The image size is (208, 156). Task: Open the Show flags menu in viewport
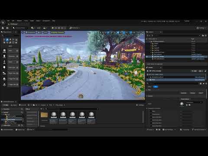[x=45, y=32]
